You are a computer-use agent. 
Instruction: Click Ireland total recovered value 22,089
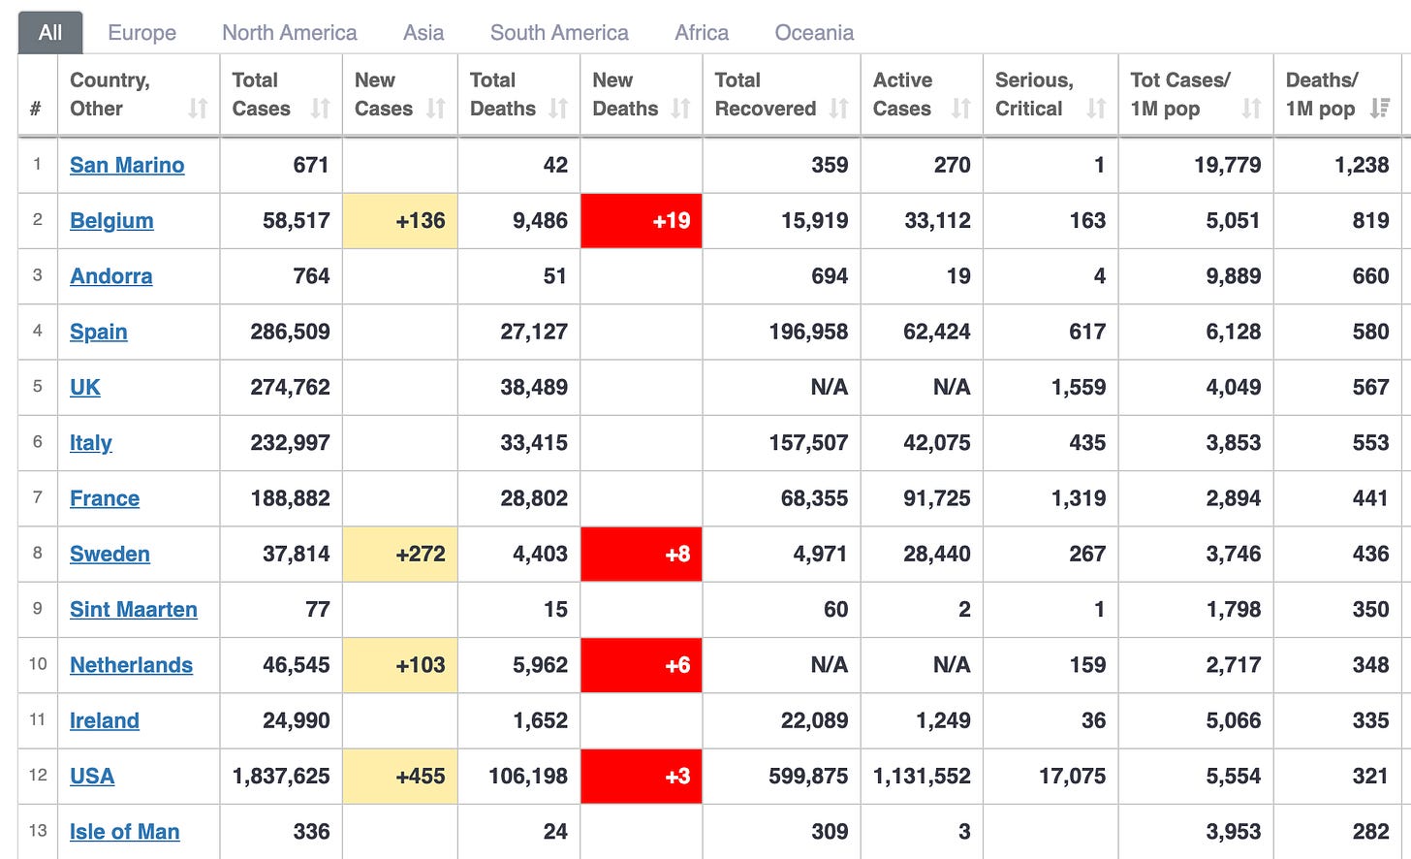click(x=814, y=721)
